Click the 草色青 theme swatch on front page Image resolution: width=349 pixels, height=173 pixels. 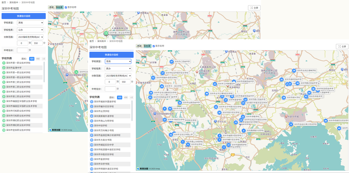pos(147,46)
